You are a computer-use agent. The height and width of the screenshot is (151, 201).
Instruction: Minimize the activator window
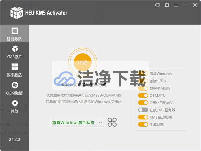(x=186, y=5)
